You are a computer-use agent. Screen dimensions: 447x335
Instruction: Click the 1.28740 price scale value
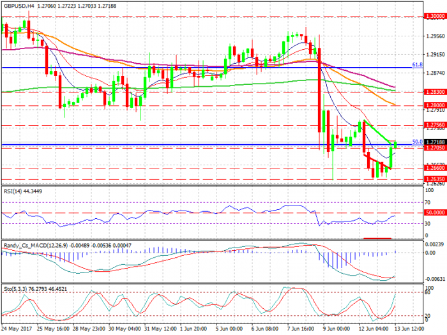click(436, 73)
